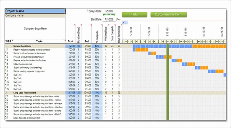Click the % Complete column header

pos(97,37)
